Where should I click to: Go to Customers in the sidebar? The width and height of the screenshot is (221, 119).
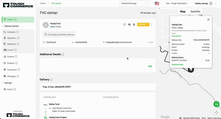coord(12,70)
